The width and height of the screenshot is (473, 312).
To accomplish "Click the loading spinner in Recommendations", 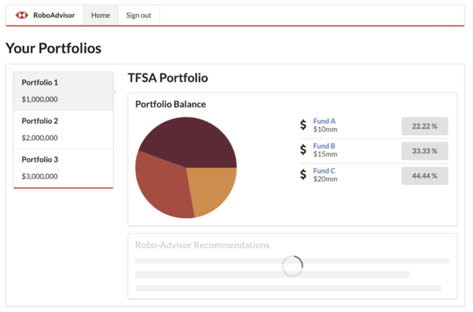I will pos(292,265).
